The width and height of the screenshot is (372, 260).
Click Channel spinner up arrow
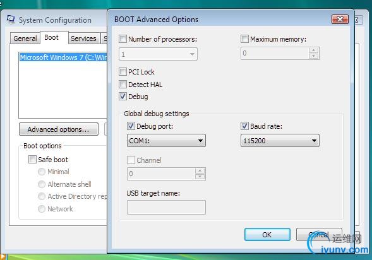click(x=200, y=171)
